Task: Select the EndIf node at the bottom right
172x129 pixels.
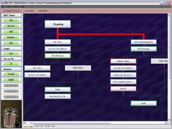Action: coord(144,103)
